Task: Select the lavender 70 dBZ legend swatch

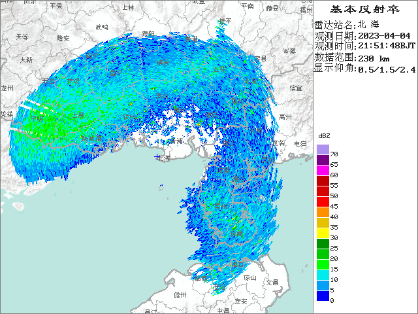Action: pyautogui.click(x=323, y=150)
